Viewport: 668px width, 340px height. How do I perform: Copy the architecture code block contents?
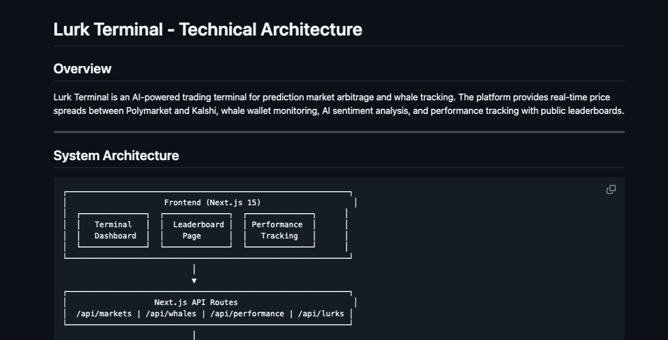[610, 189]
